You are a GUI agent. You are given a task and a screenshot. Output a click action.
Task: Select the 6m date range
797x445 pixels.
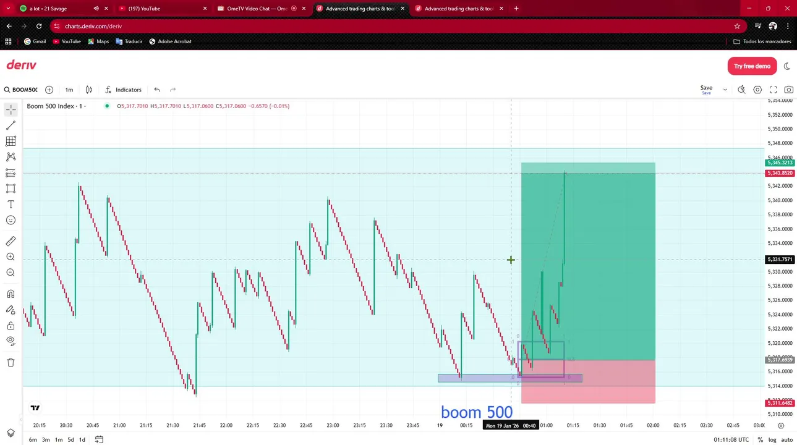click(x=33, y=439)
